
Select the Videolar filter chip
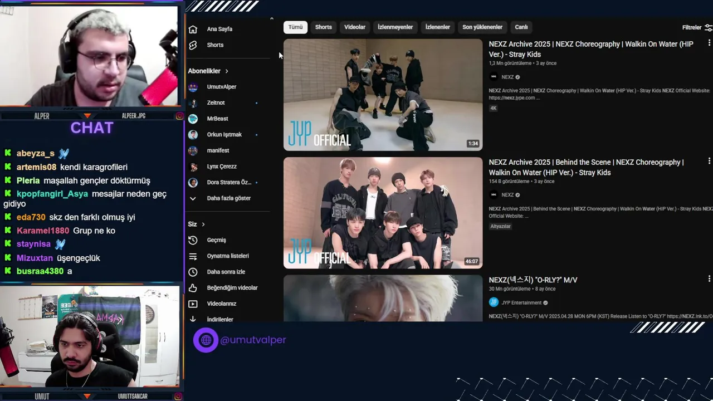(x=355, y=27)
